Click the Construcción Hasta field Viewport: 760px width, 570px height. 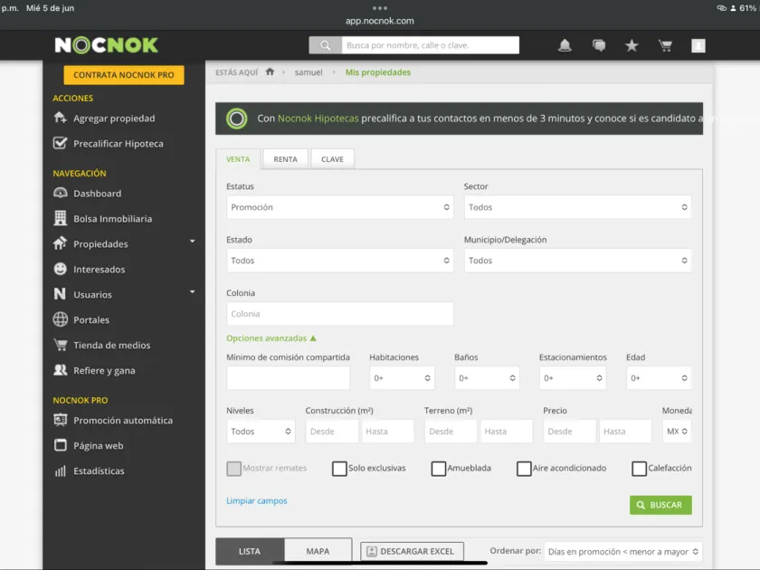388,432
